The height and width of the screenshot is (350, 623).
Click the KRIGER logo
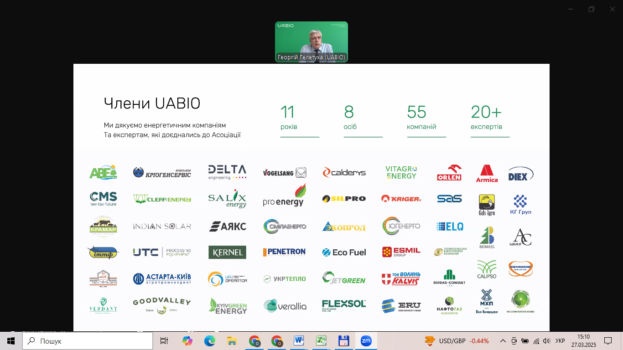pos(401,199)
